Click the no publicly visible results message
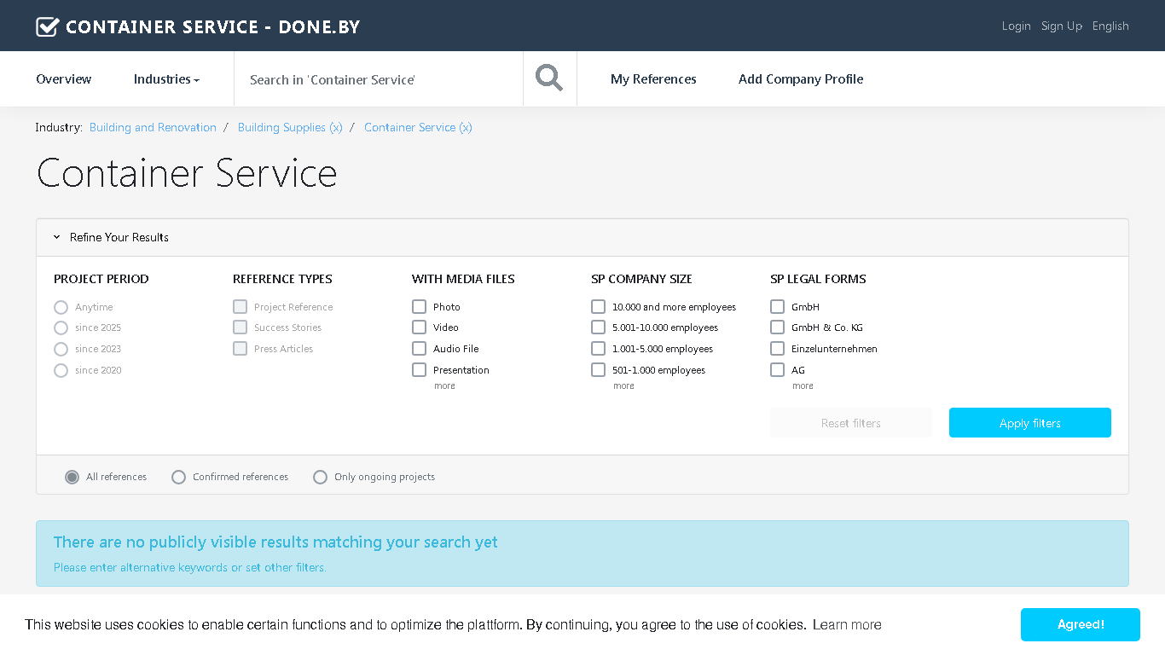Image resolution: width=1165 pixels, height=655 pixels. click(275, 542)
